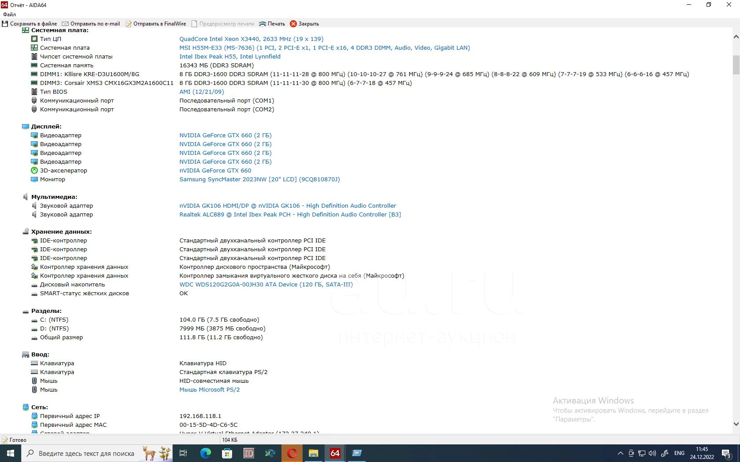Viewport: 740px width, 462px height.
Task: Select the 7999 МБ partition value
Action: point(222,328)
